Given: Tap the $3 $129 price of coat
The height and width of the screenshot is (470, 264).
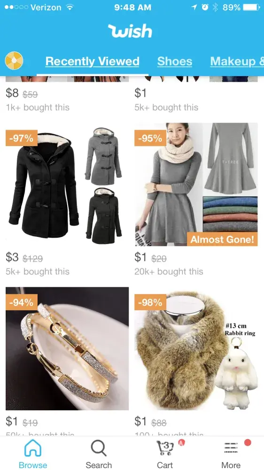Looking at the screenshot, I should [24, 258].
